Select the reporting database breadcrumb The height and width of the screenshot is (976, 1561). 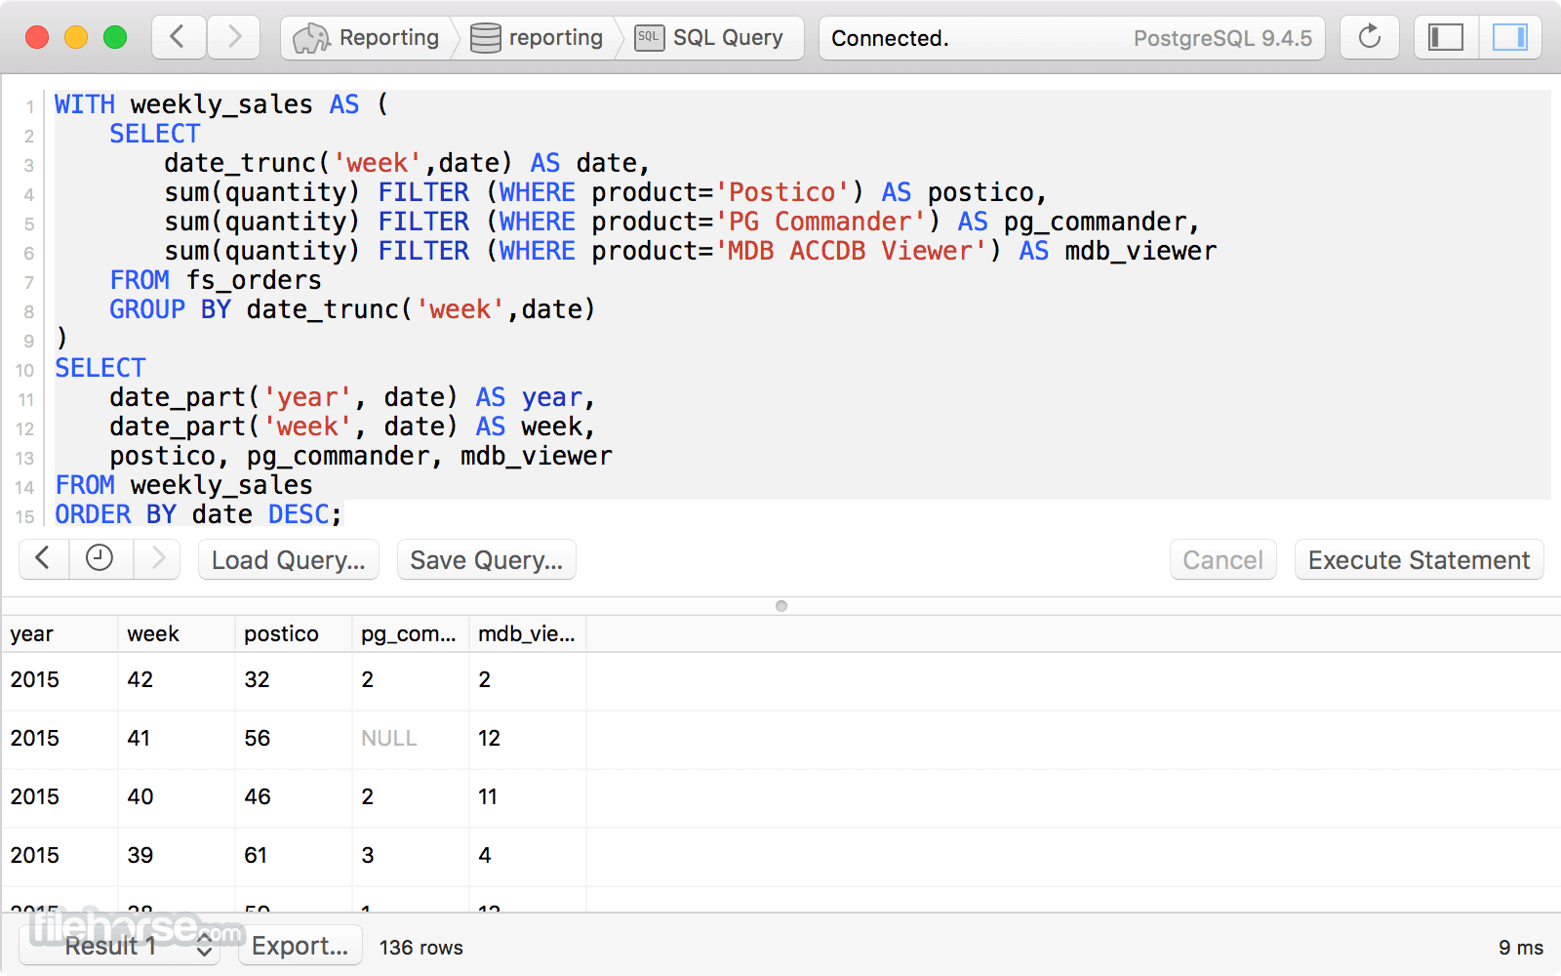tap(537, 38)
